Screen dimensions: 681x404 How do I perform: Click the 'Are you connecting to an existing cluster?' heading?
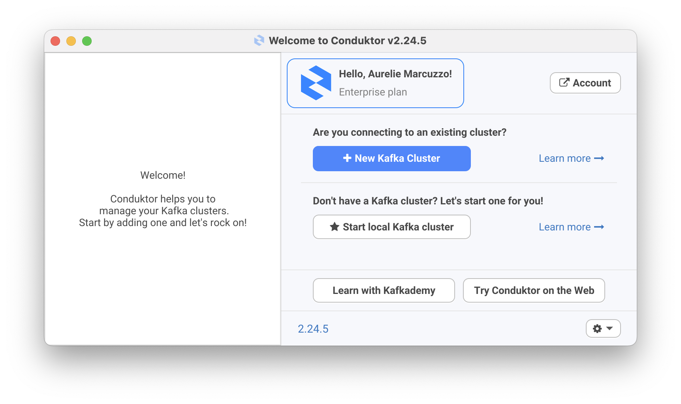pyautogui.click(x=410, y=132)
